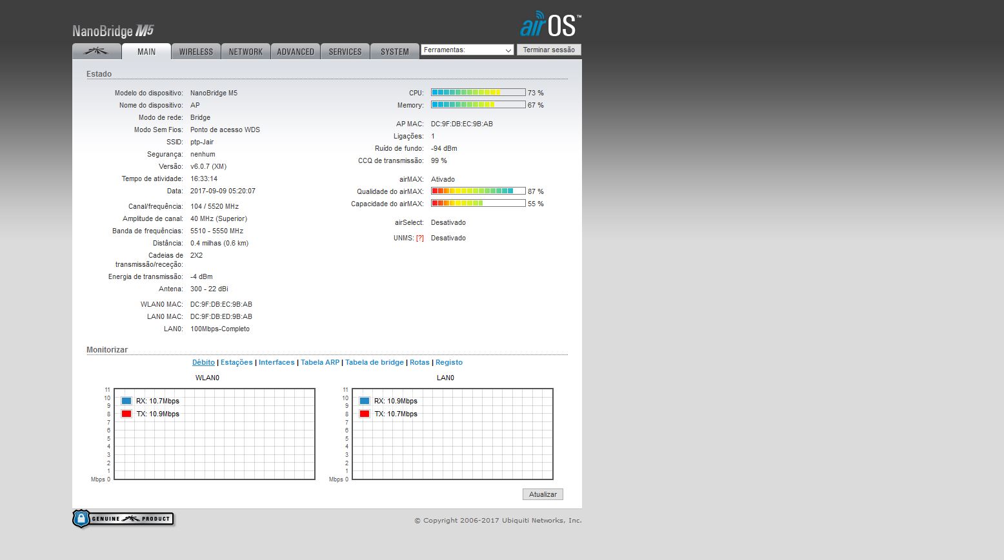Click the Memory usage bar

(x=478, y=105)
